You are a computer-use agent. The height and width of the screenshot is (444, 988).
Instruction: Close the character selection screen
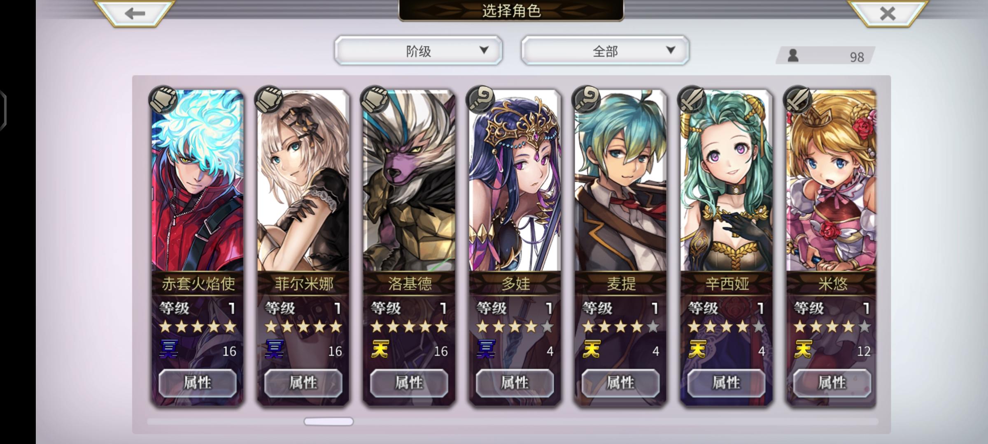point(888,13)
